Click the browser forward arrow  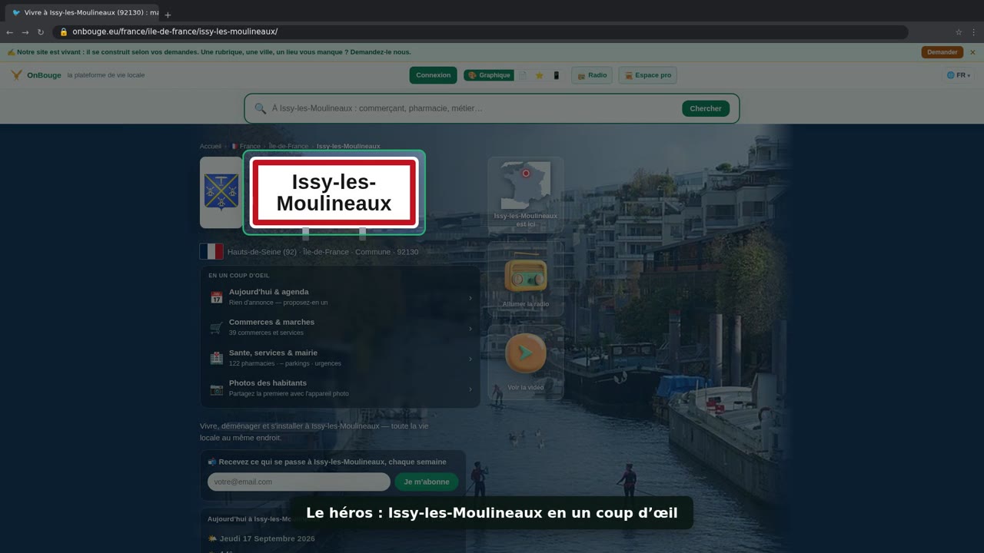[25, 32]
